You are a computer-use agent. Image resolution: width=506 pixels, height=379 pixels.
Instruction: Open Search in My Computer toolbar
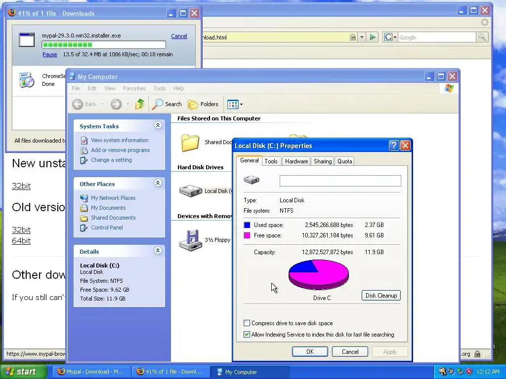(167, 104)
